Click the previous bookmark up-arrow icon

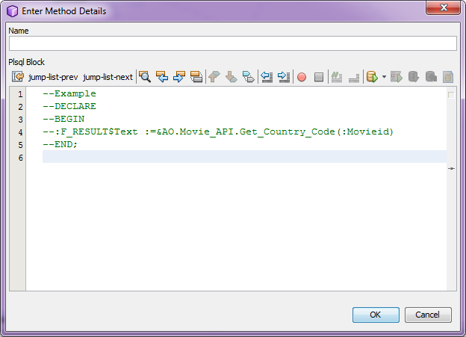coord(214,77)
